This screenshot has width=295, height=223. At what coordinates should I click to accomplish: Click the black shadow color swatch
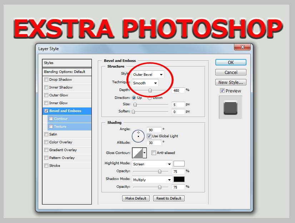tap(179, 179)
